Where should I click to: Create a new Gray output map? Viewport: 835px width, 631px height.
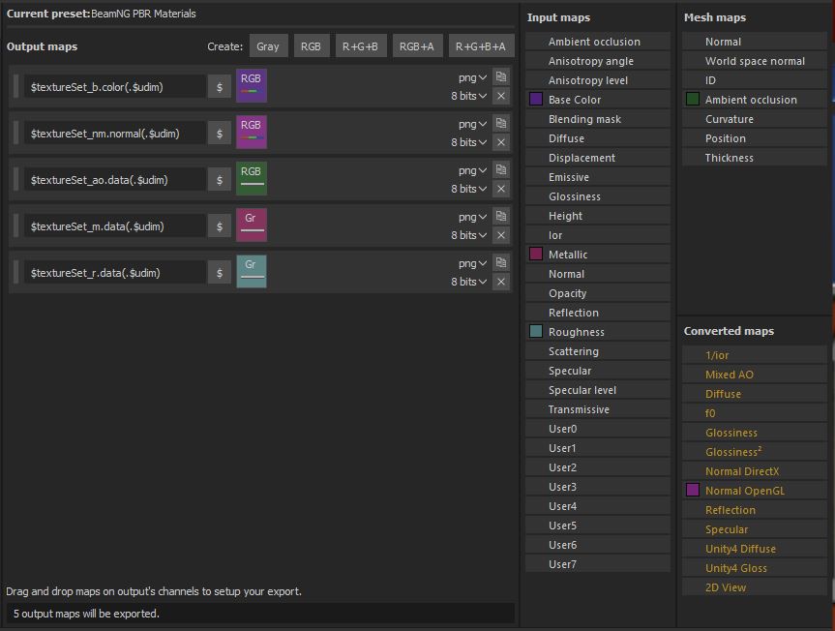click(x=268, y=46)
